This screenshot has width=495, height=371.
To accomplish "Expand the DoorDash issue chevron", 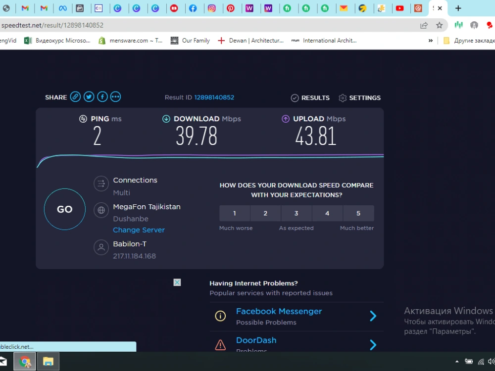I will pos(373,345).
